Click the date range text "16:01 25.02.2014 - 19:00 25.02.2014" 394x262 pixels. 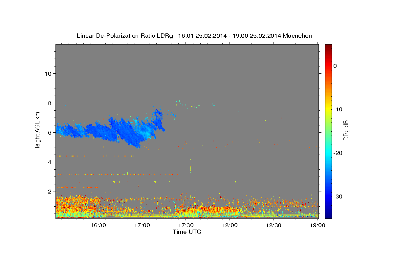point(229,36)
